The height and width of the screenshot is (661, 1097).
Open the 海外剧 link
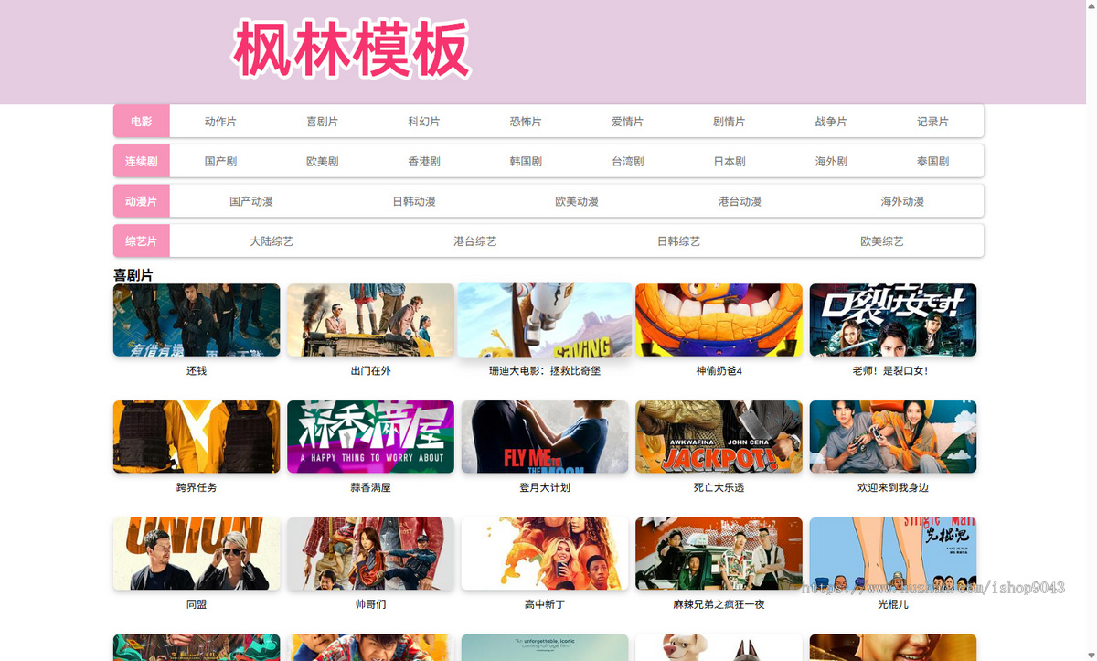pyautogui.click(x=832, y=162)
